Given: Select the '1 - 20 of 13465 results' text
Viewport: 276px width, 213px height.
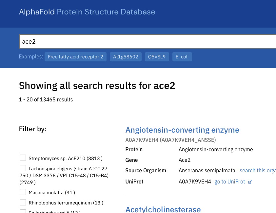Looking at the screenshot, I should click(46, 99).
